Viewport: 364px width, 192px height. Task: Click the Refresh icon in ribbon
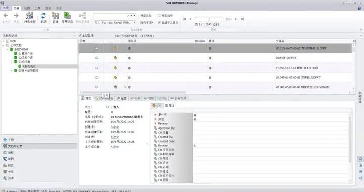(x=43, y=16)
